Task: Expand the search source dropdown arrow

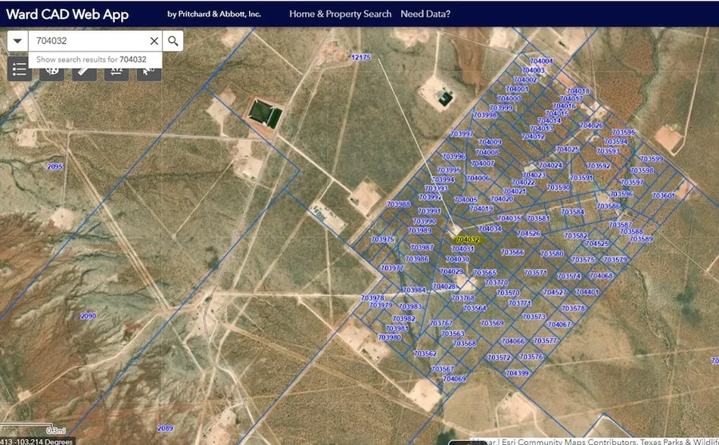Action: click(x=17, y=41)
